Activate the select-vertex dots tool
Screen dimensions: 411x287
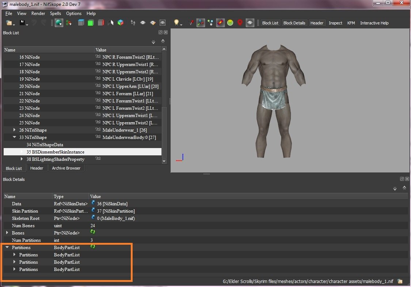pos(69,23)
